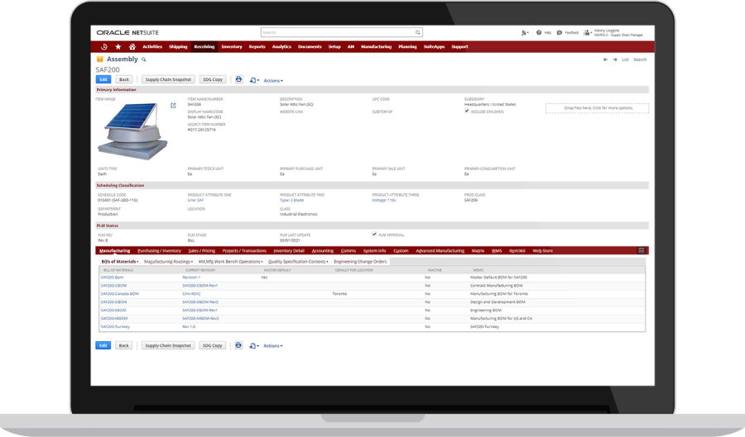Screen dimensions: 745x437
Task: Switch to the Web Store subtab
Action: 542,251
